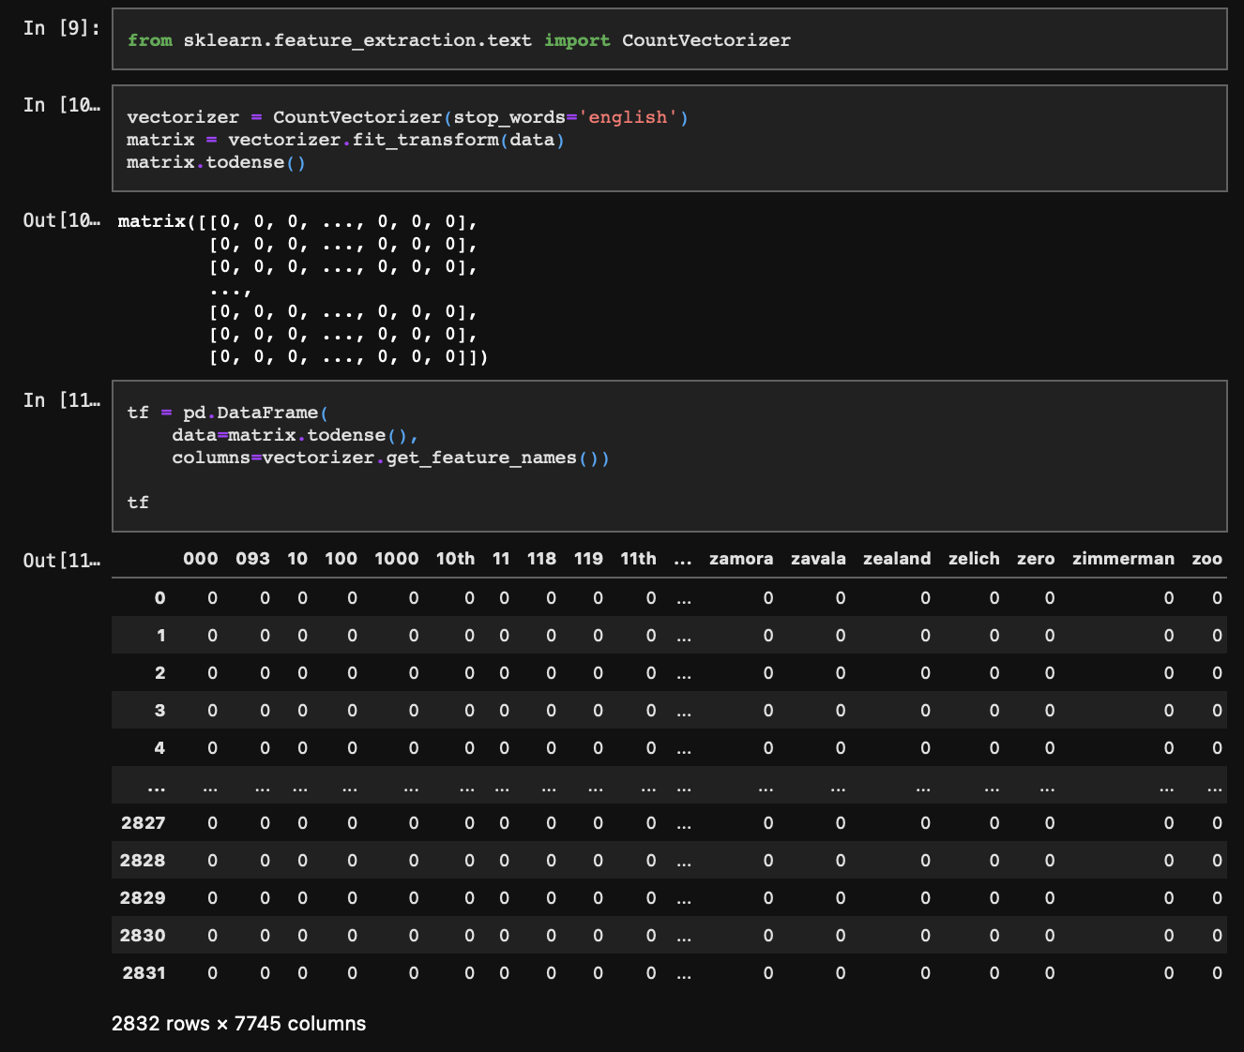
Task: Click the zimmerman column header
Action: 1123,559
